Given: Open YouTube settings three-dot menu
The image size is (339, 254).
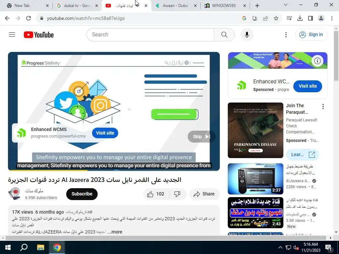Looking at the screenshot, I should coord(286,34).
